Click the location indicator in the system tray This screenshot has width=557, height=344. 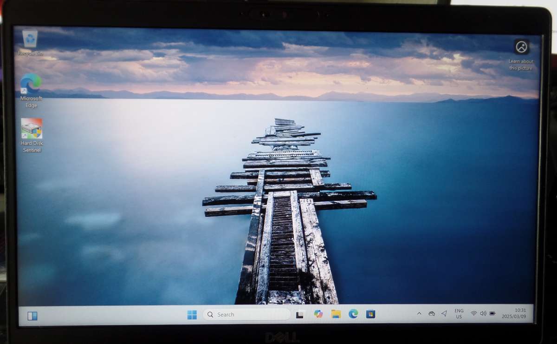[x=444, y=314]
